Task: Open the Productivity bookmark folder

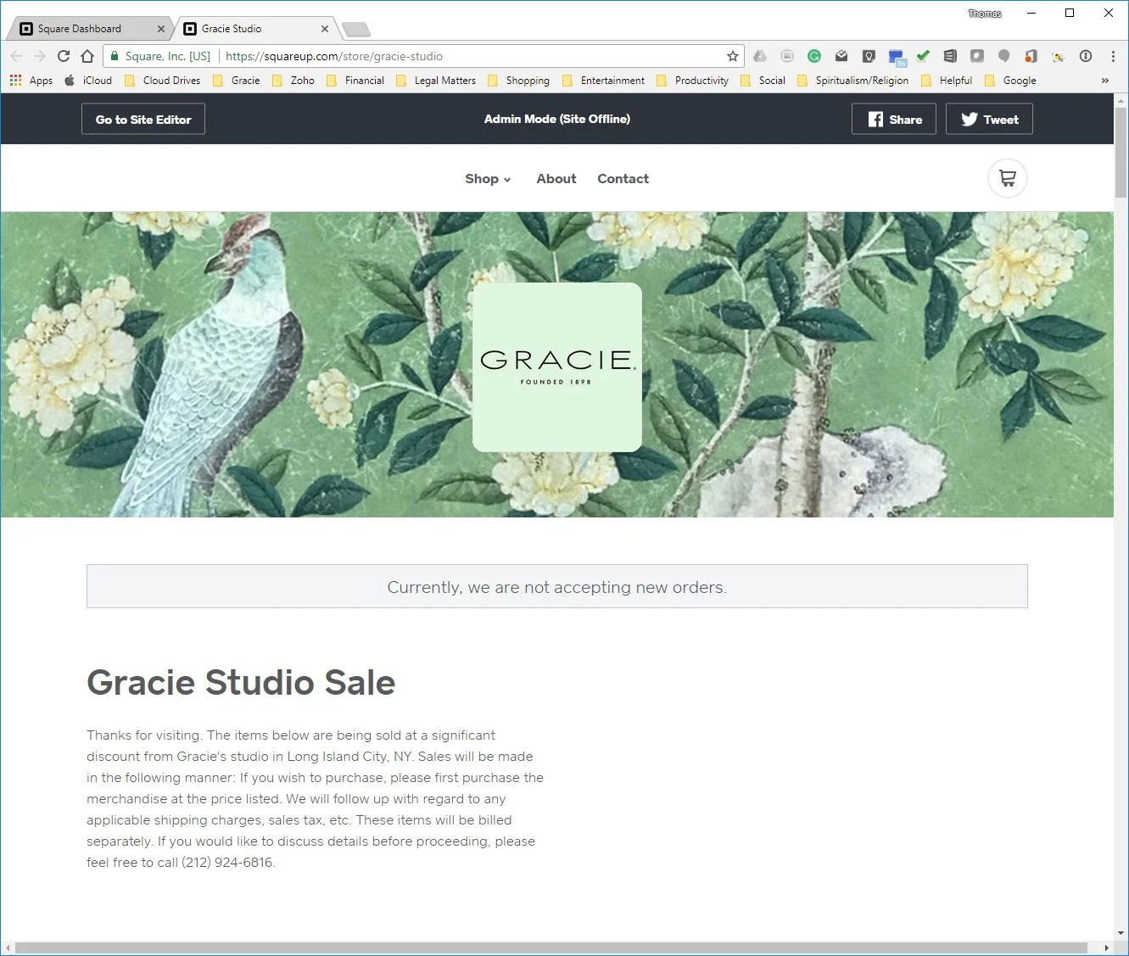Action: coord(693,81)
